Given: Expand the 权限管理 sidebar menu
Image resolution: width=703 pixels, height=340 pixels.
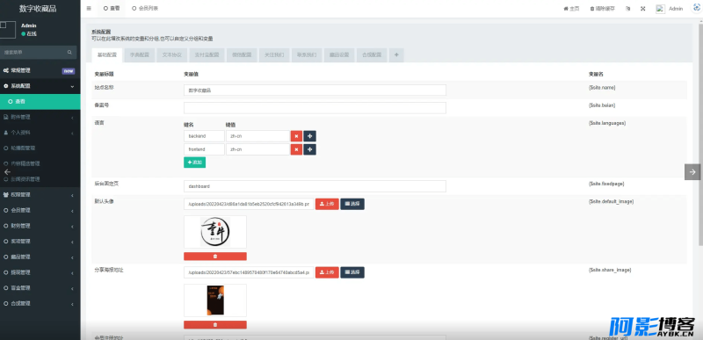Looking at the screenshot, I should click(40, 195).
